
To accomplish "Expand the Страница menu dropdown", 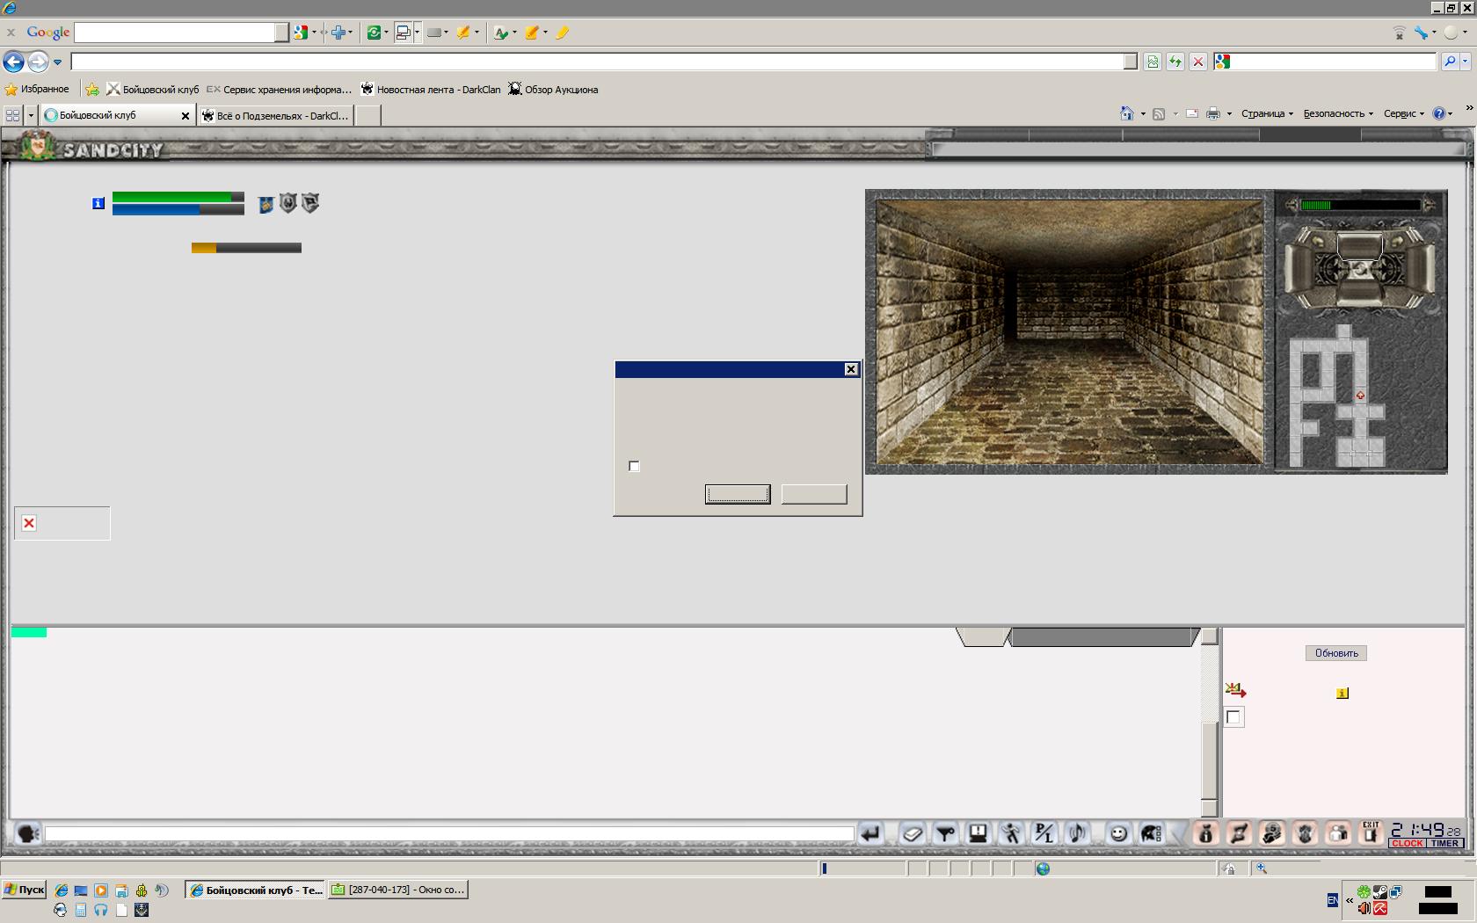I will pos(1267,113).
